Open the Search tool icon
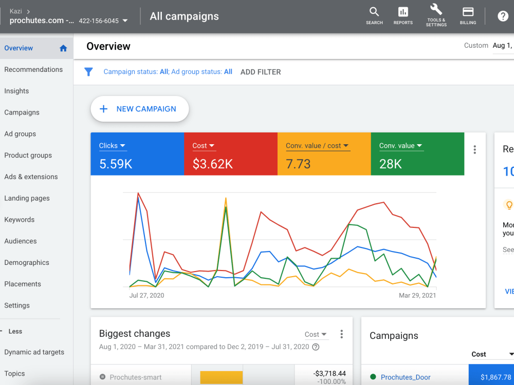This screenshot has height=385, width=514. [374, 16]
